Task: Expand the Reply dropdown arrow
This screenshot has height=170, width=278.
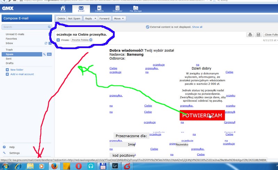Action: pyautogui.click(x=95, y=18)
